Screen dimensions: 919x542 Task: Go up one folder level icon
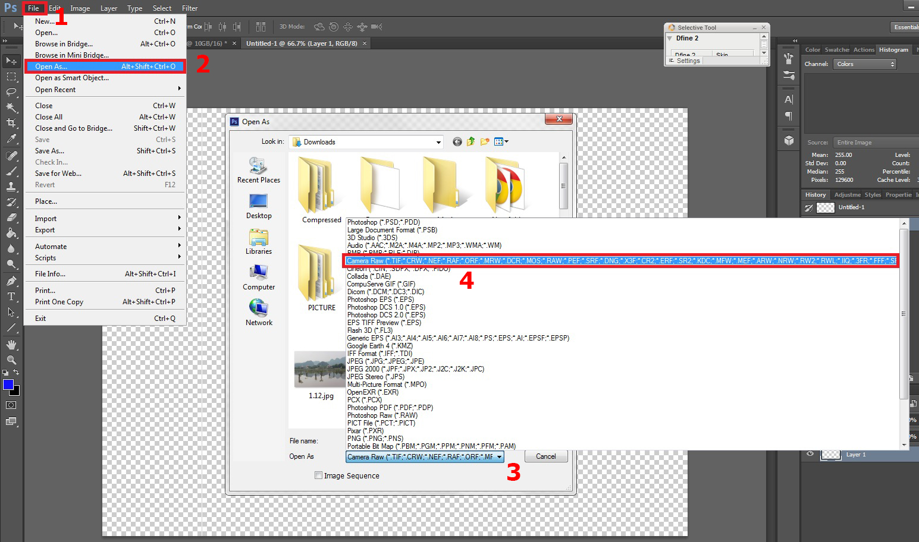tap(471, 141)
